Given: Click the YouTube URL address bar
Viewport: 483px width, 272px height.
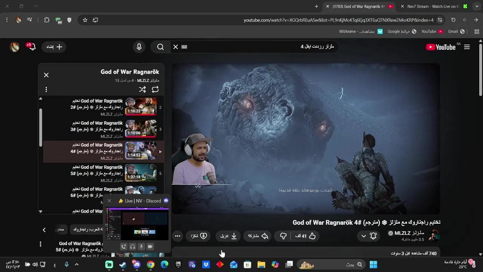Looking at the screenshot, I should click(x=338, y=20).
